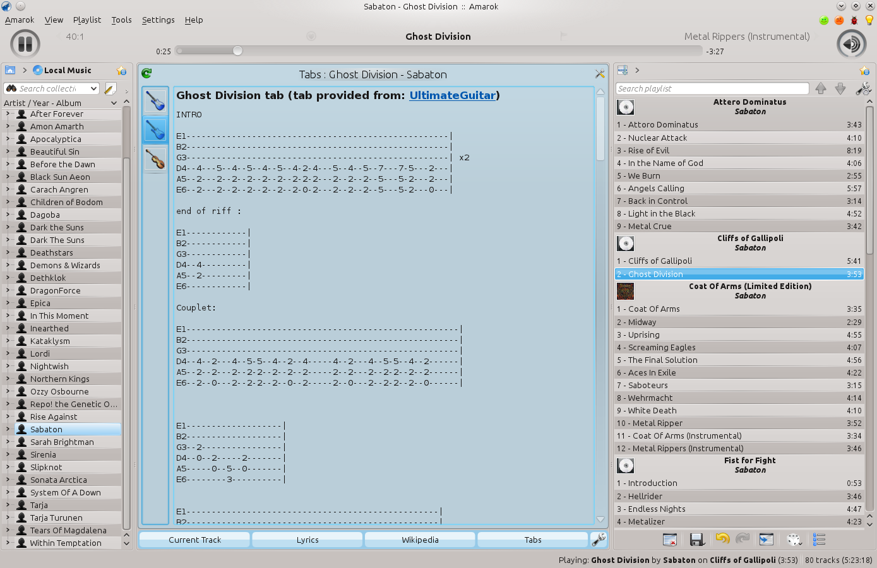Click Coat Of Arms album cover thumbnail
This screenshot has height=568, width=877.
(625, 291)
